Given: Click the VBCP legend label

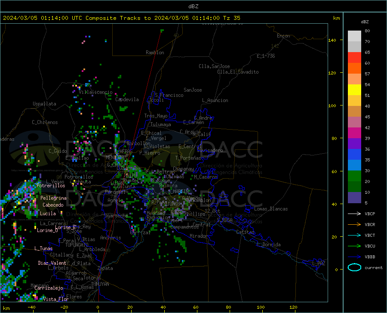Looking at the screenshot, I should click(x=370, y=214).
